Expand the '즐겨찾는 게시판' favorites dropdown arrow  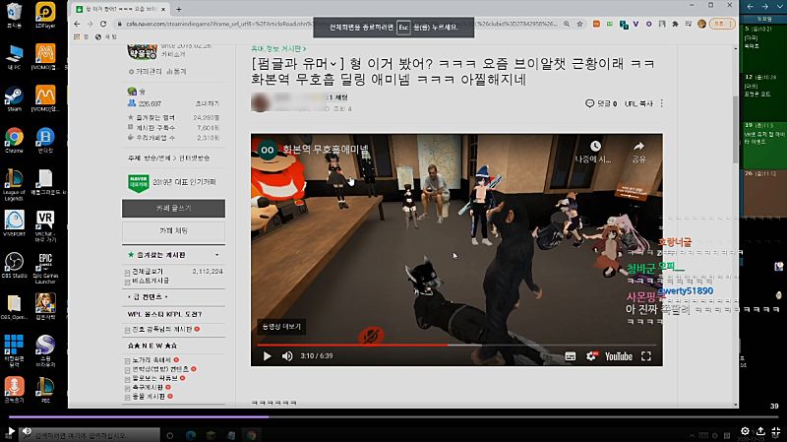coord(216,255)
